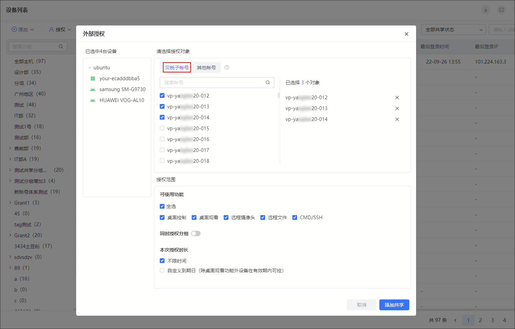Select the 贝锐子帐号 tab
The height and width of the screenshot is (329, 515).
click(x=177, y=68)
